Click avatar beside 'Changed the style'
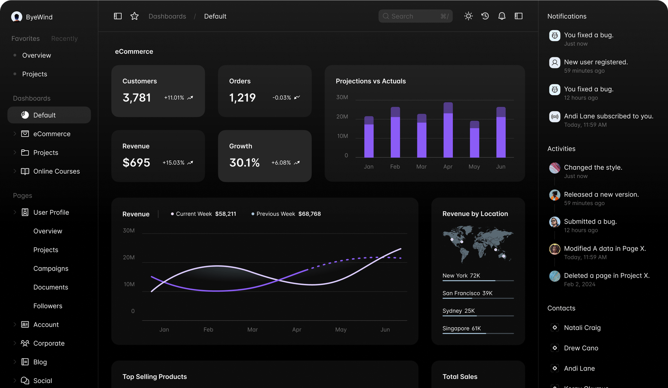The image size is (668, 388). pos(555,168)
